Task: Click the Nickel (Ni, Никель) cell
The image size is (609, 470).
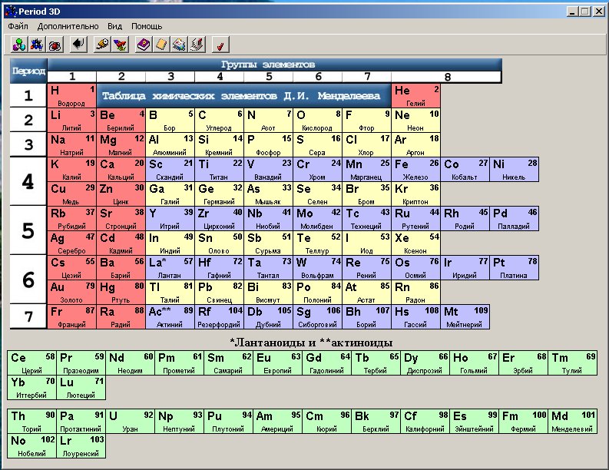Action: coord(515,170)
